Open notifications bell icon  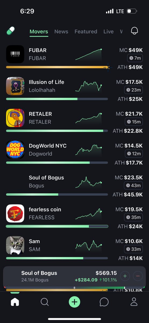coord(134,31)
